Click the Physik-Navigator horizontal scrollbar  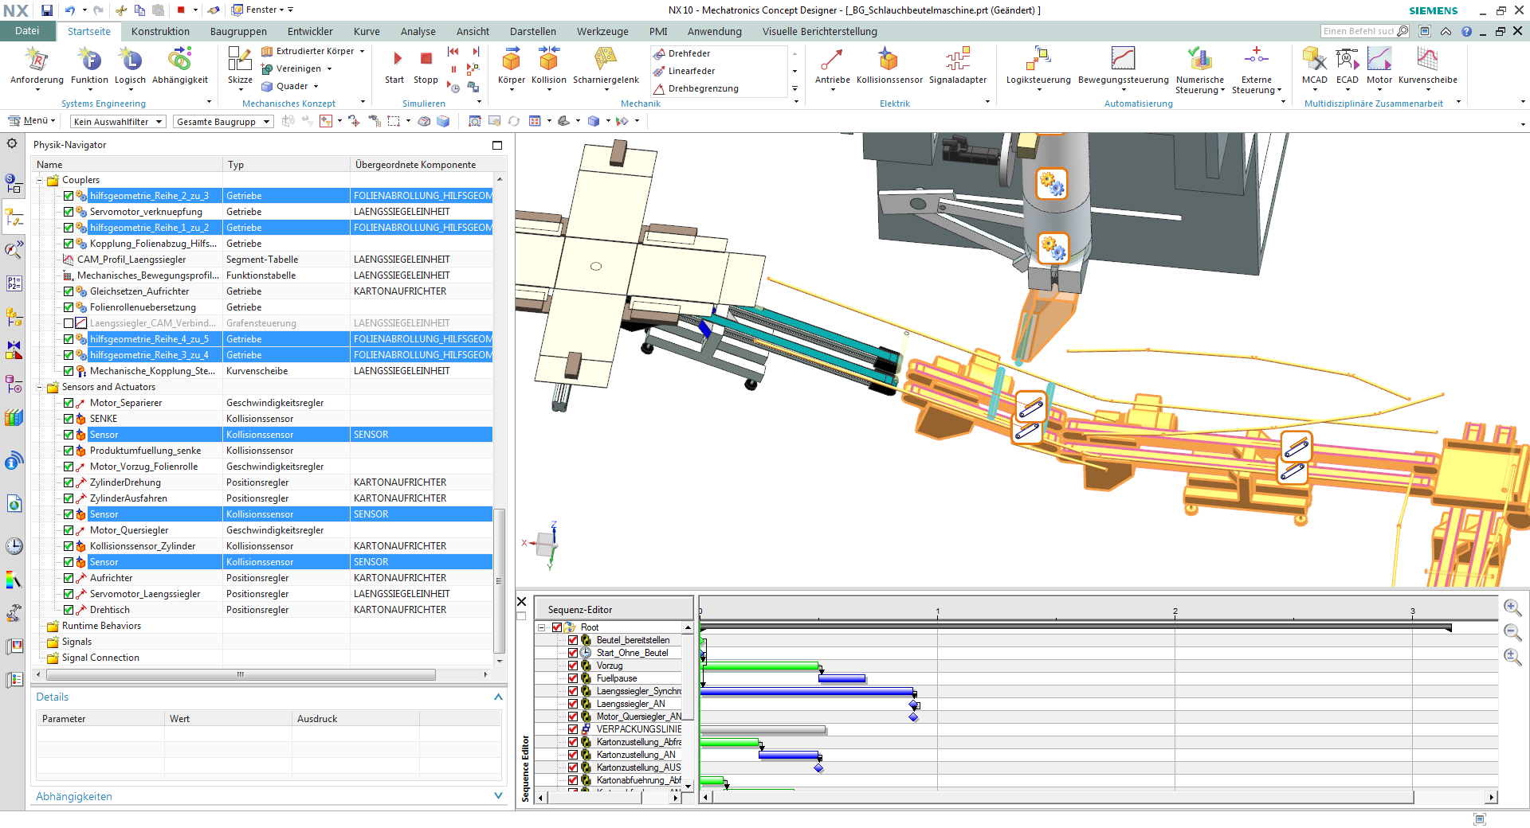pos(241,674)
